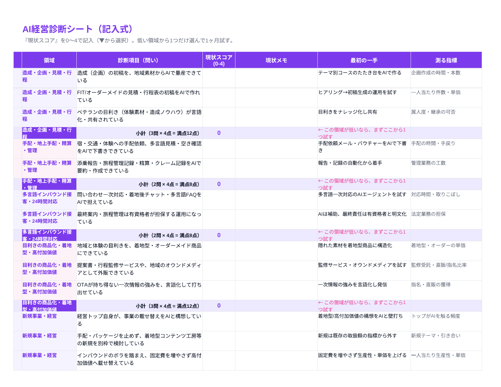The height and width of the screenshot is (387, 501).
Task: Click 一次情報の強みを言語化し発信
Action: point(352,285)
